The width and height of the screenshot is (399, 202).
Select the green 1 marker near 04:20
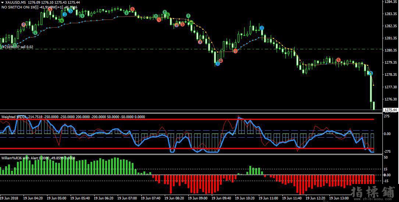click(35, 33)
